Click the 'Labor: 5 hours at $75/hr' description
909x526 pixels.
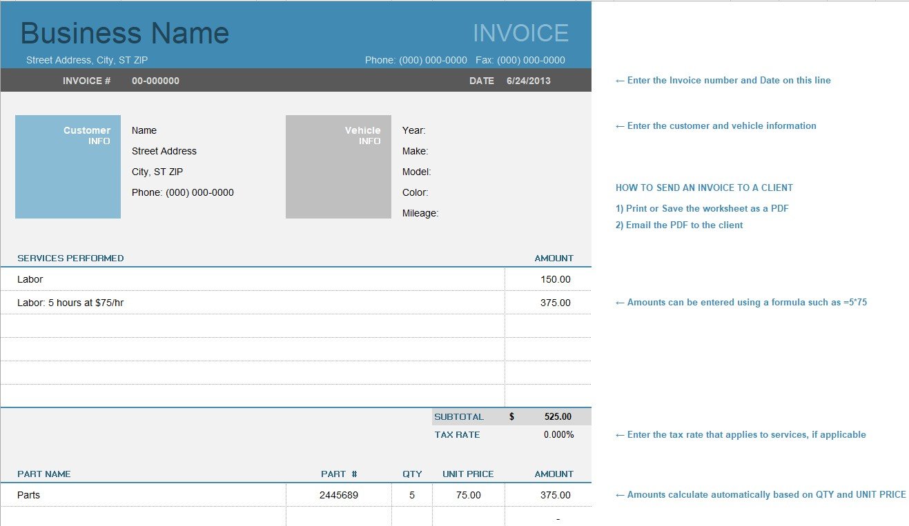point(70,303)
